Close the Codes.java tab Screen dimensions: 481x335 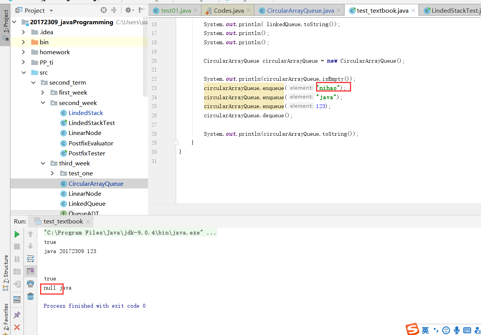248,11
